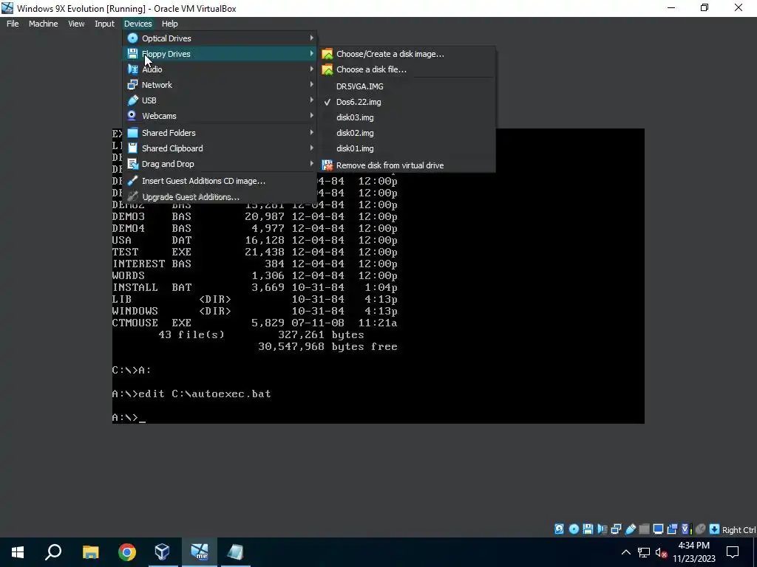The width and height of the screenshot is (757, 567).
Task: Pick Choose a disk file option
Action: tap(407, 69)
